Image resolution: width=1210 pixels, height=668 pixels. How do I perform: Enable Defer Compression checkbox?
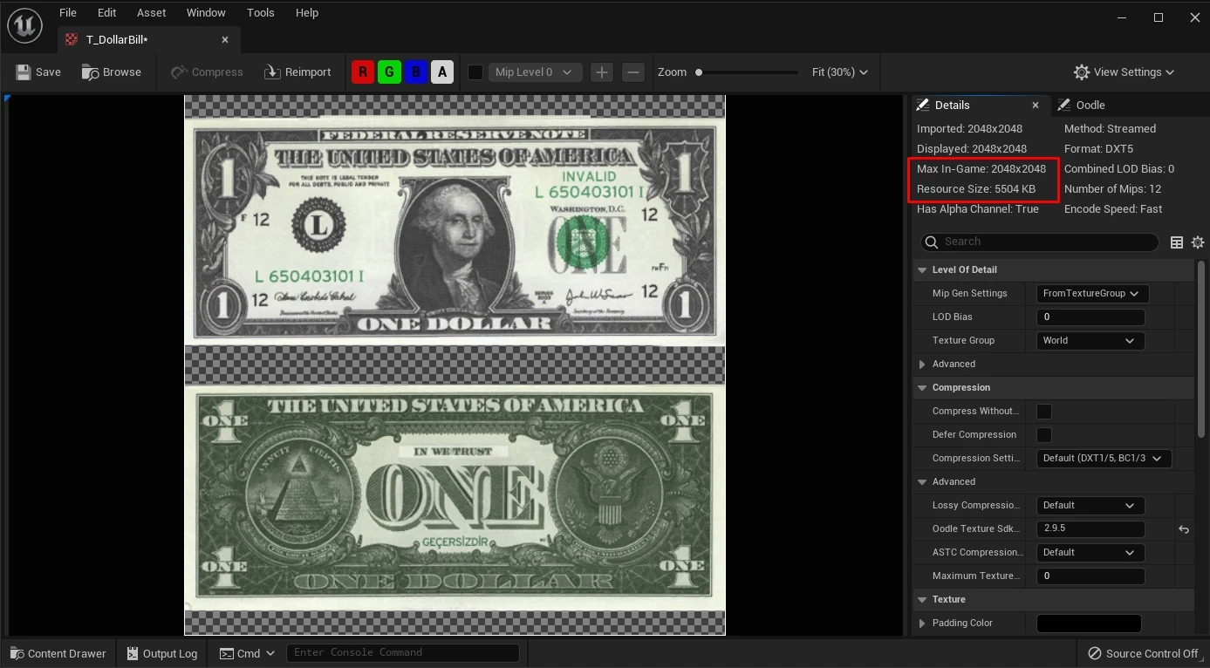(1044, 435)
